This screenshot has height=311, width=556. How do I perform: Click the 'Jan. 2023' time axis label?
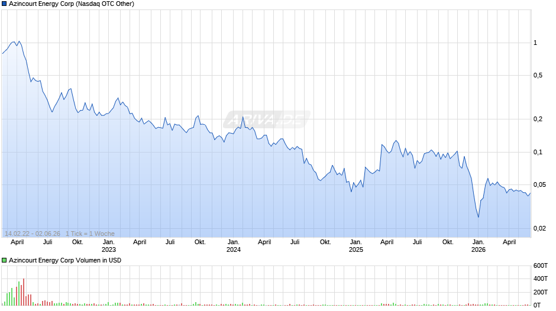tap(108, 246)
